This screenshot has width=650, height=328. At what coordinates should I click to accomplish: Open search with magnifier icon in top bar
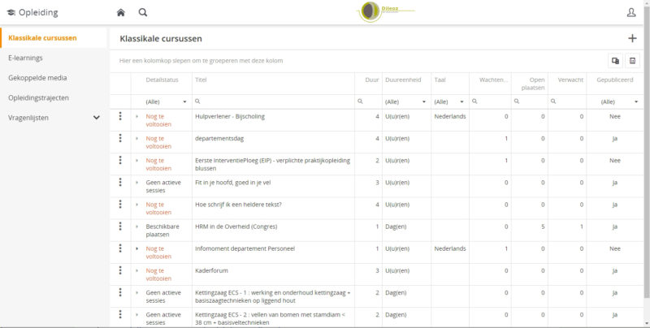(x=143, y=12)
